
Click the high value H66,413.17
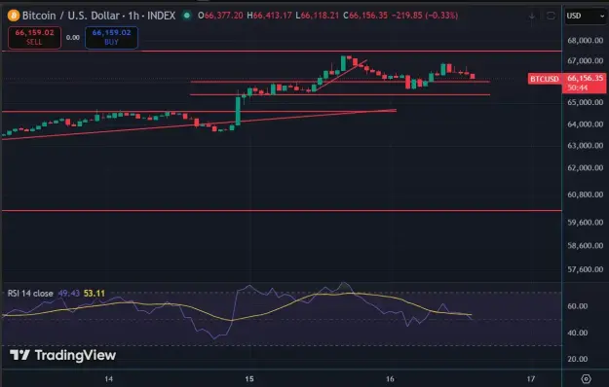coord(270,16)
